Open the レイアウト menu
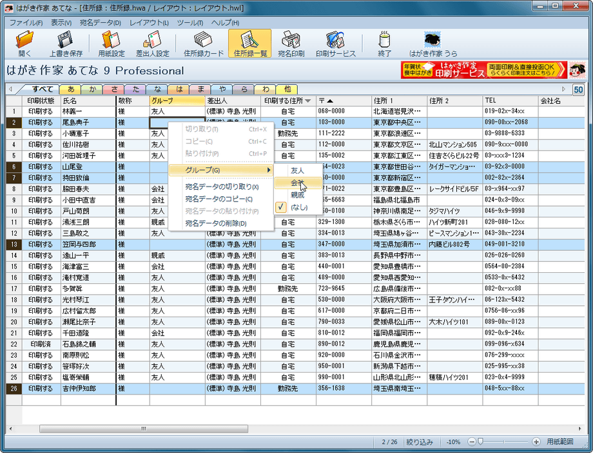Viewport: 593px width, 453px height. click(x=149, y=23)
